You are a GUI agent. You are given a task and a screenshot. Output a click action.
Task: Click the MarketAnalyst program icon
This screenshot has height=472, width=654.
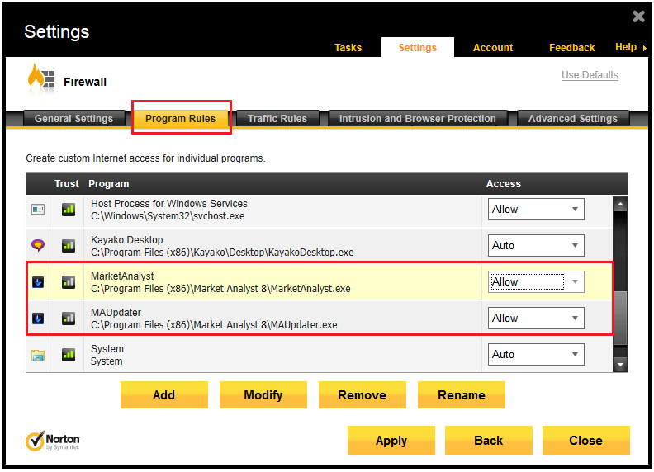click(38, 282)
